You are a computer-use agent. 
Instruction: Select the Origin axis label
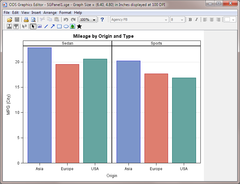click(x=112, y=176)
